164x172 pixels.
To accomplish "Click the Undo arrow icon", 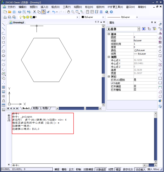I will 54,12.
